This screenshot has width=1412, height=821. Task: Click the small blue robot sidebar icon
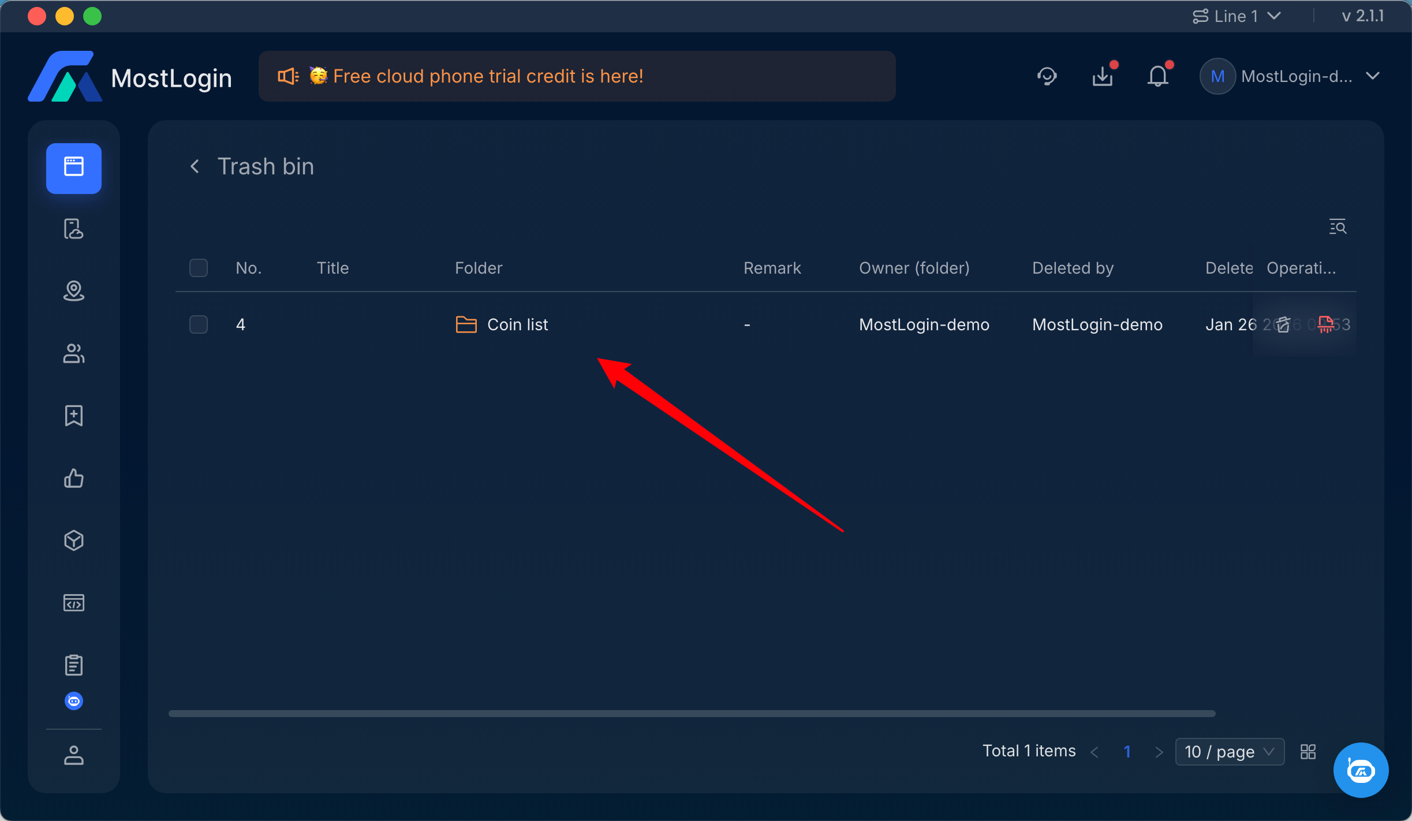click(74, 701)
